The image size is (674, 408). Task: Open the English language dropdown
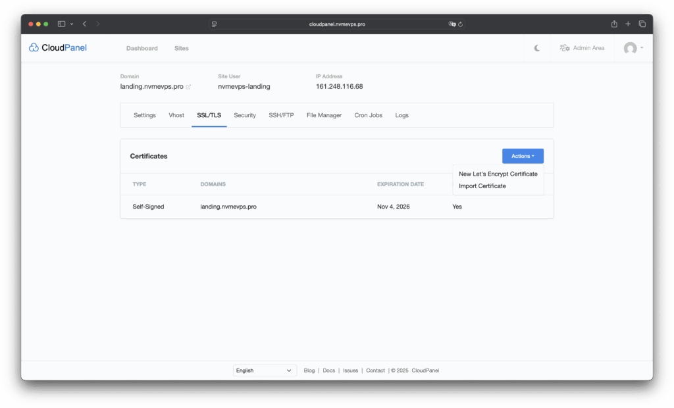(265, 370)
